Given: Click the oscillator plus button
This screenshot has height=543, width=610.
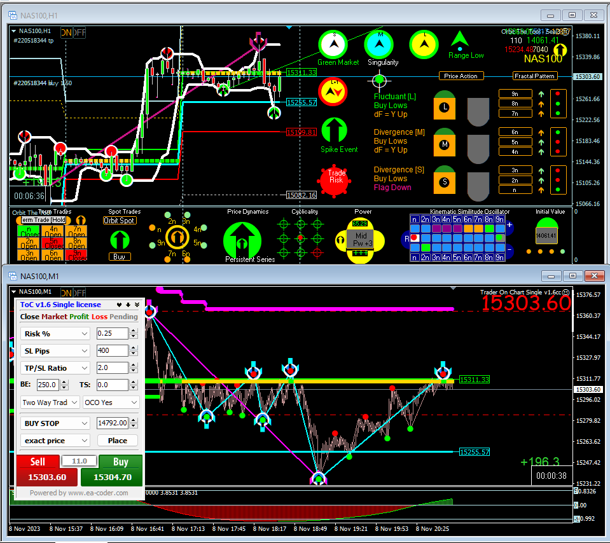Looking at the screenshot, I should click(x=509, y=225).
